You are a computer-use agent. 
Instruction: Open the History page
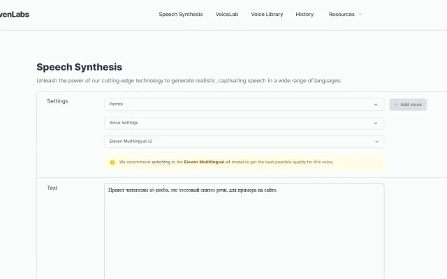[x=305, y=14]
